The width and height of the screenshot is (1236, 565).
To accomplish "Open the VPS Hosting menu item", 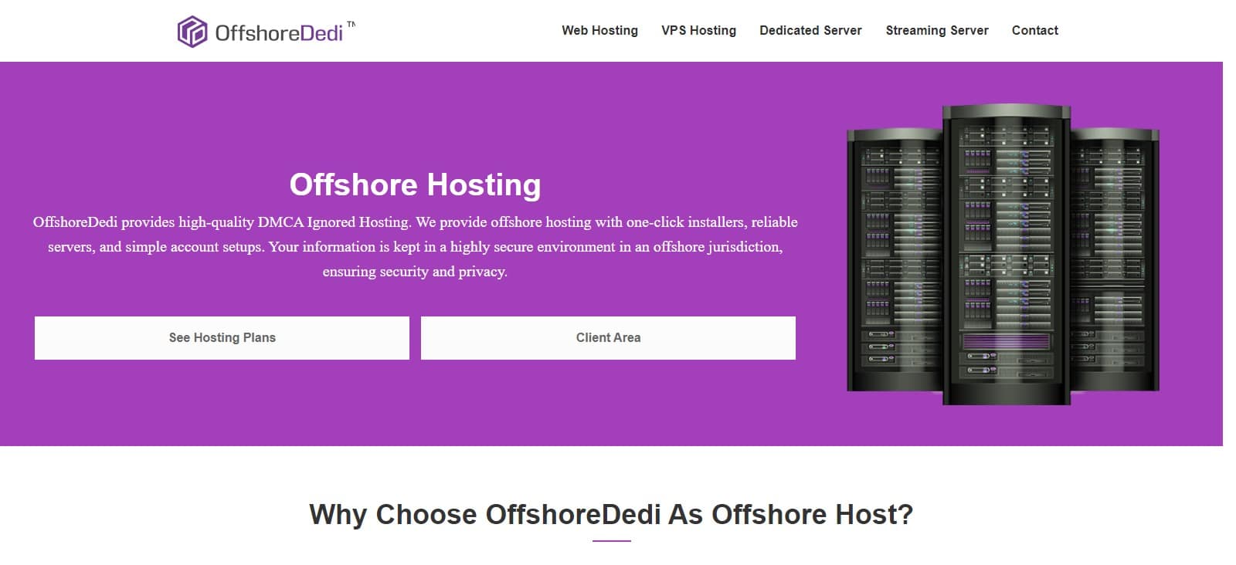I will (698, 31).
